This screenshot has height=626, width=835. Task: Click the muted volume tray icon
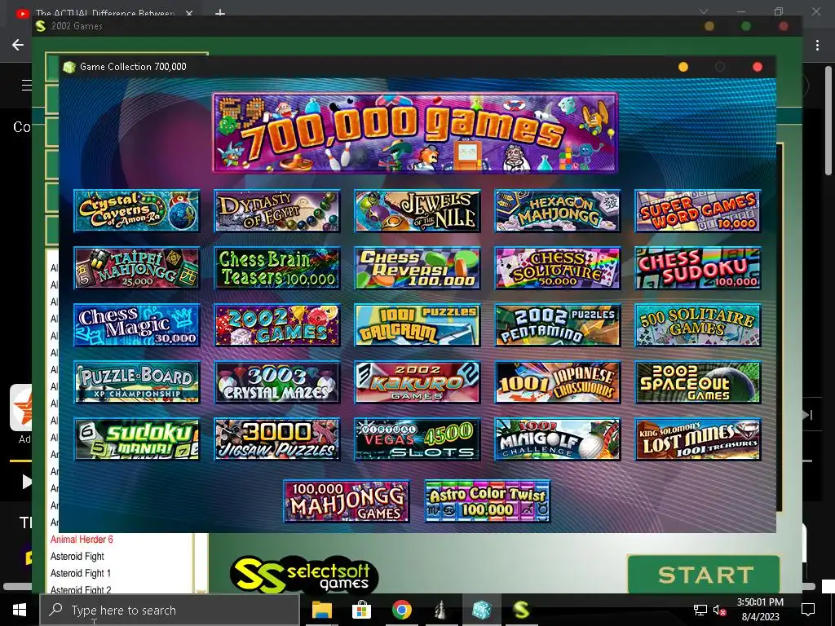[720, 610]
